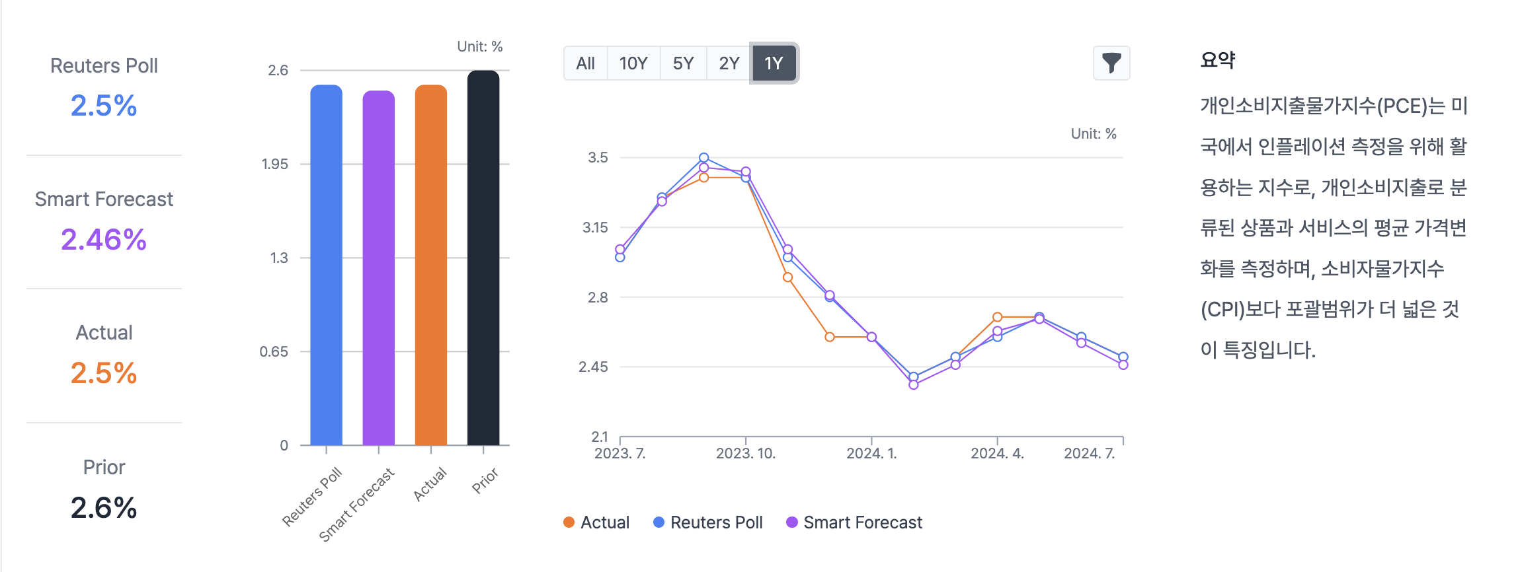
Task: Click the orange Actual bar
Action: 430,264
